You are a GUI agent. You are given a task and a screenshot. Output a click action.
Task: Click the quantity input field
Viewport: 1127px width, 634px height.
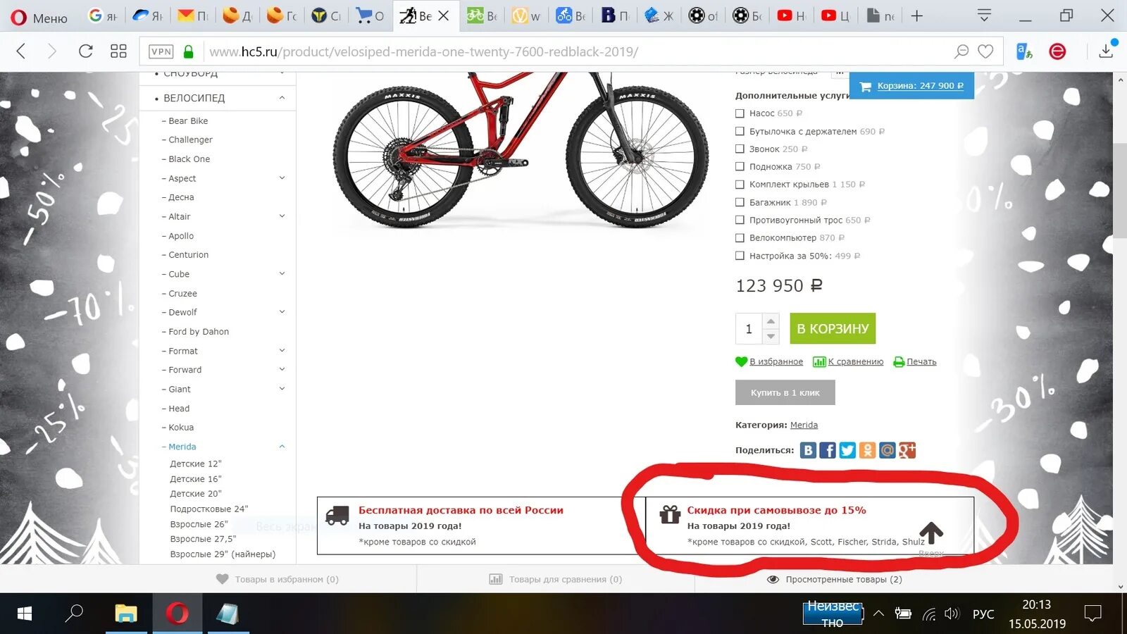pos(749,329)
